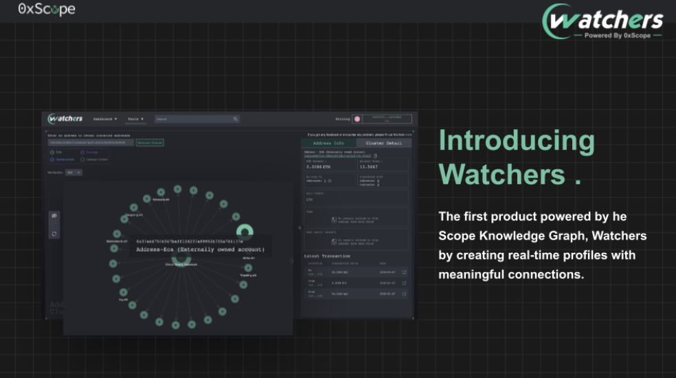Click the Watchers logo inside the app header
Viewport: 676px width, 378px height.
tap(65, 119)
